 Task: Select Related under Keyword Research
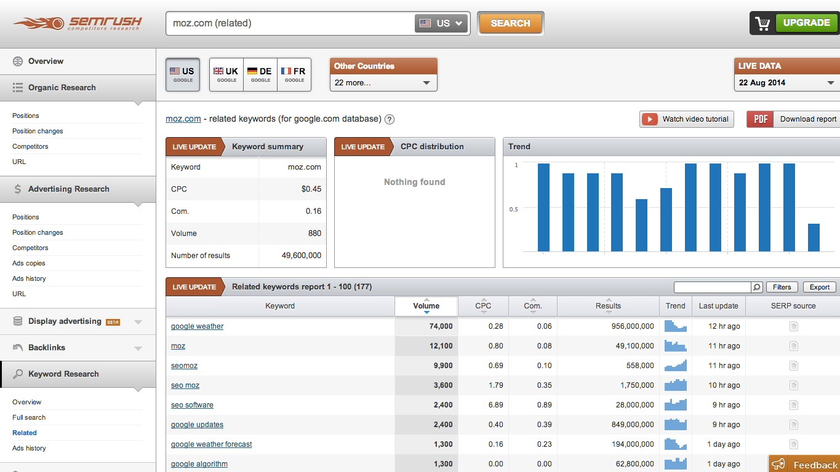[x=25, y=433]
